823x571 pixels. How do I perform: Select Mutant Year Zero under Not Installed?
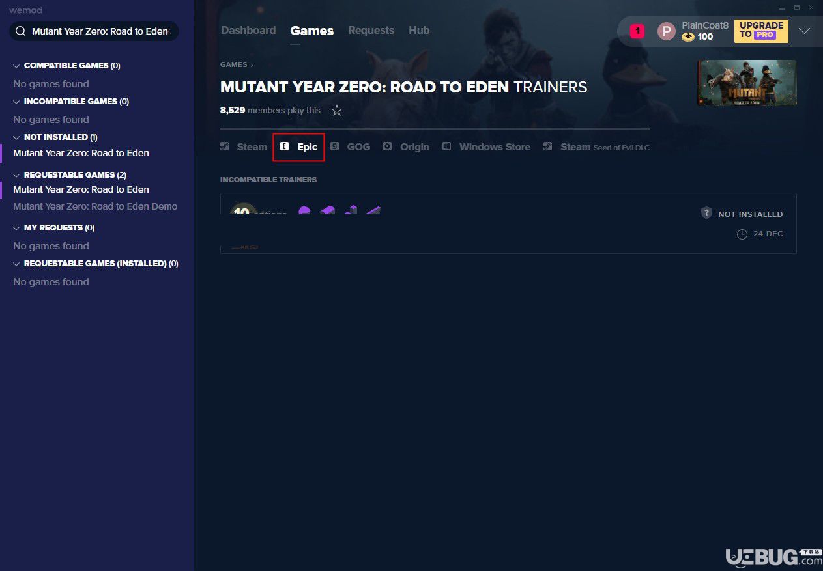(81, 153)
